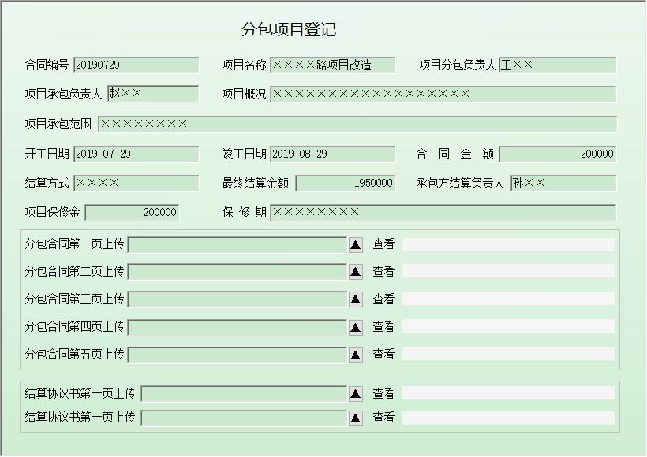Viewport: 647px width, 457px height.
Task: Click upload arrow for first 结算协议书 row
Action: click(355, 395)
